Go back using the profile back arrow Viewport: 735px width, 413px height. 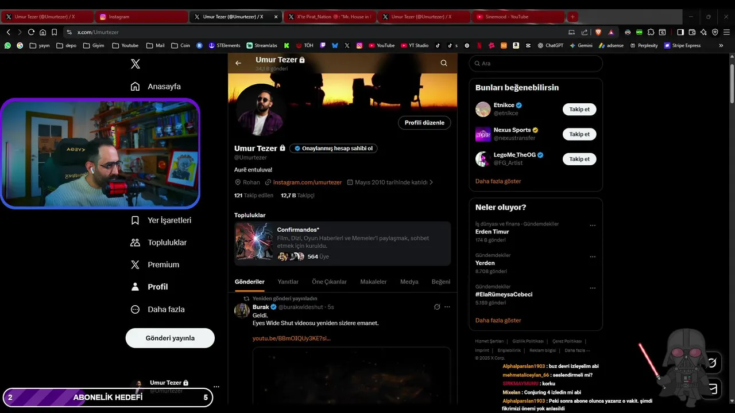point(238,63)
